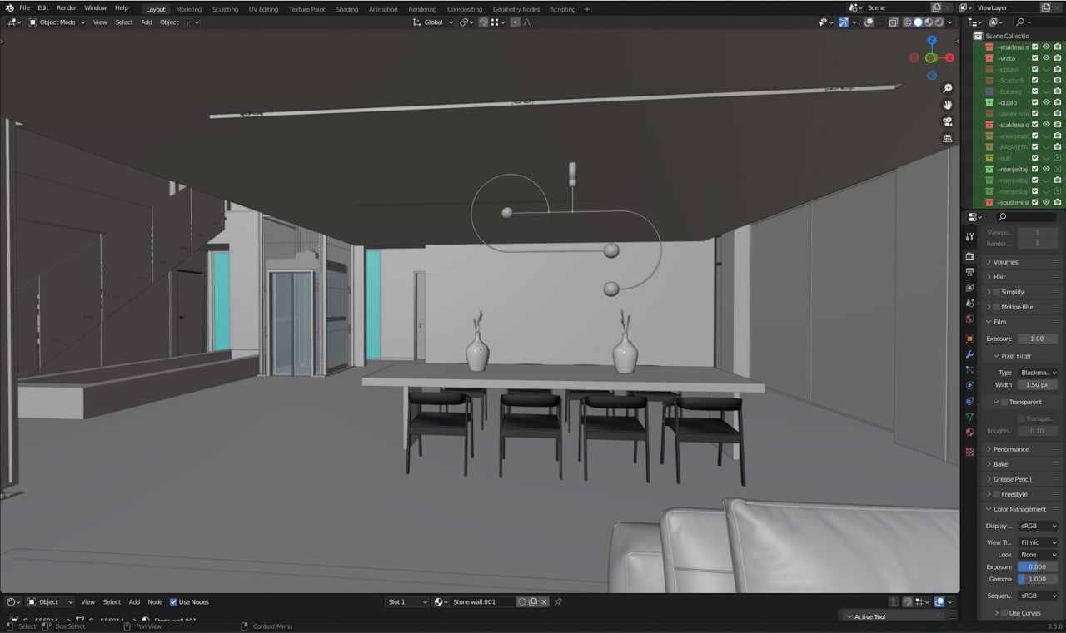Viewport: 1066px width, 633px height.
Task: Open the World properties globe tab
Action: coord(969,319)
